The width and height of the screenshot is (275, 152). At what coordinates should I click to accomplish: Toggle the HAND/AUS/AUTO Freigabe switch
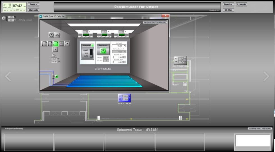(91, 53)
